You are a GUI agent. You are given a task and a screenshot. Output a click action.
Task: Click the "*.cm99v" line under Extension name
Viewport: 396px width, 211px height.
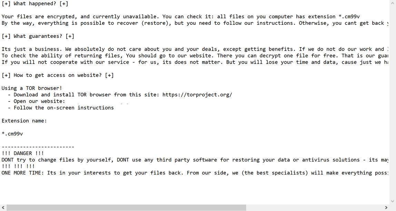[x=12, y=134]
